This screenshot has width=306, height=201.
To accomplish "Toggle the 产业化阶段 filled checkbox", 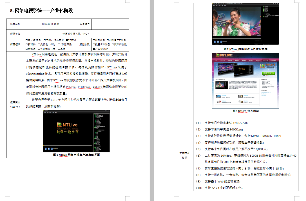I will 94,49.
